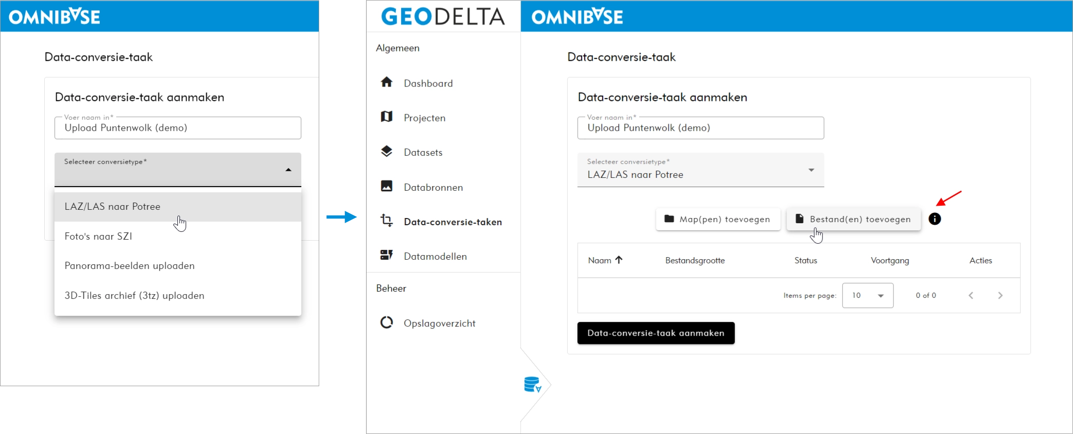Screen dimensions: 1073x434
Task: Click the black info icon beside Bestand(en) toevoegen
Action: (x=935, y=219)
